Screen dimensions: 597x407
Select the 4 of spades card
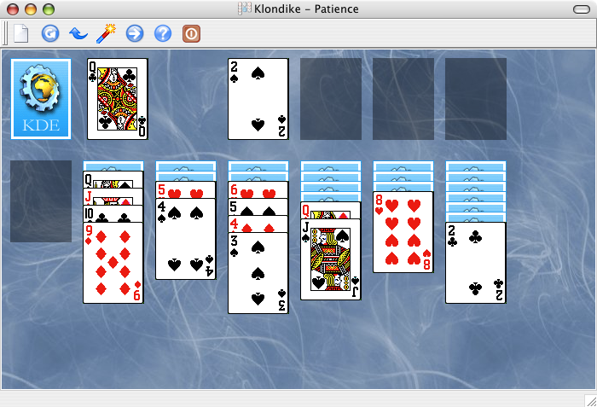pyautogui.click(x=185, y=239)
